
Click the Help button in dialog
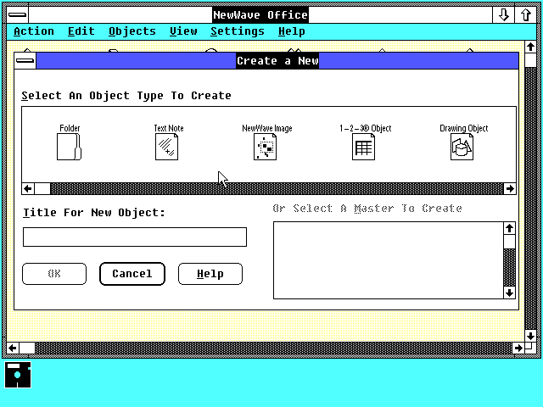[210, 274]
